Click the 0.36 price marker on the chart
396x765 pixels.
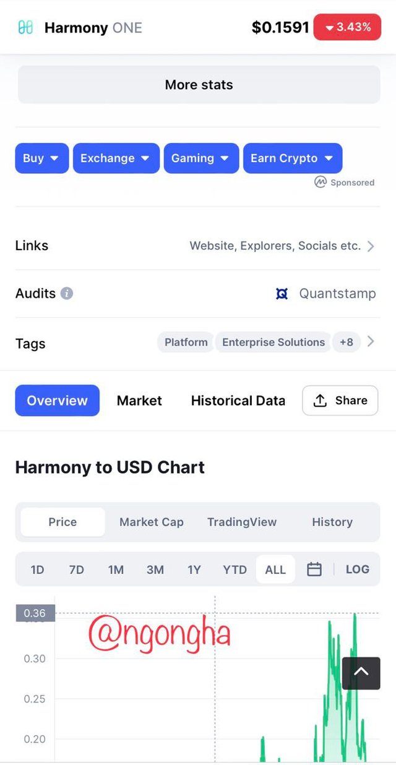(35, 613)
